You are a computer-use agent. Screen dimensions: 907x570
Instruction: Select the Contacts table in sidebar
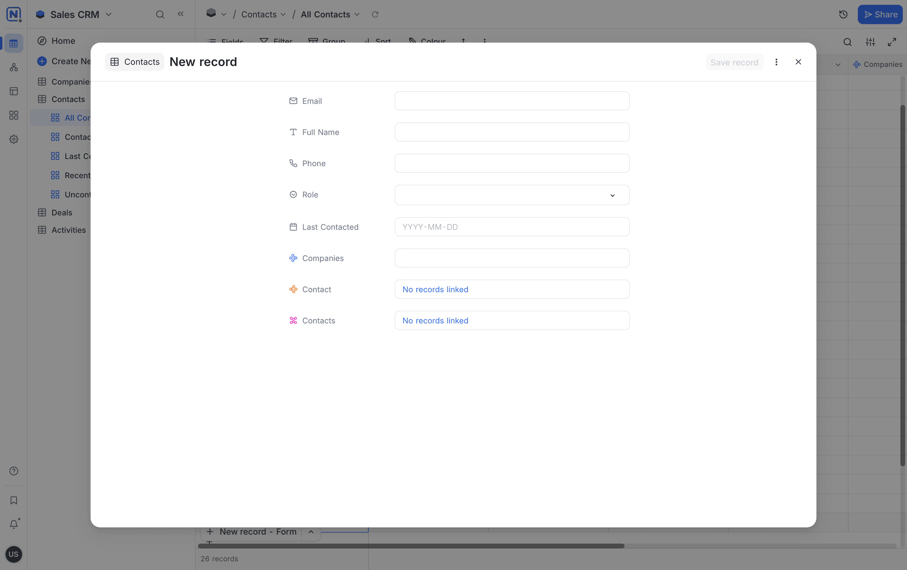point(68,99)
